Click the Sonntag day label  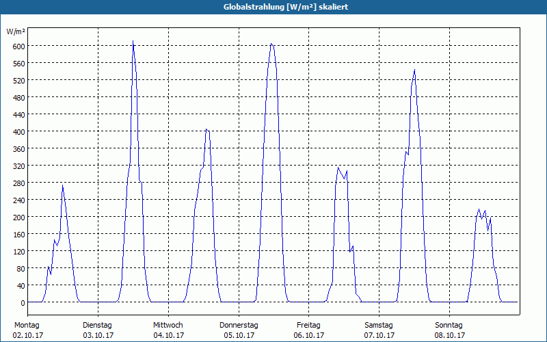[449, 326]
